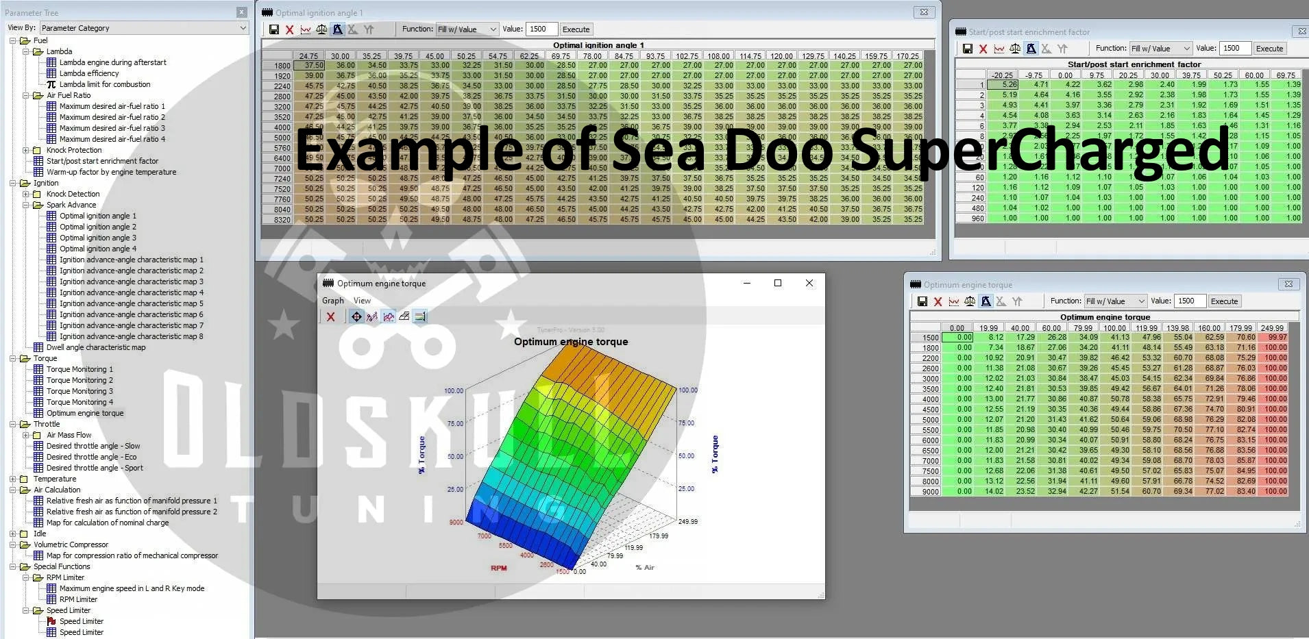Image resolution: width=1309 pixels, height=639 pixels.
Task: Click Value field in Start/post start enrichment window
Action: pyautogui.click(x=1235, y=49)
